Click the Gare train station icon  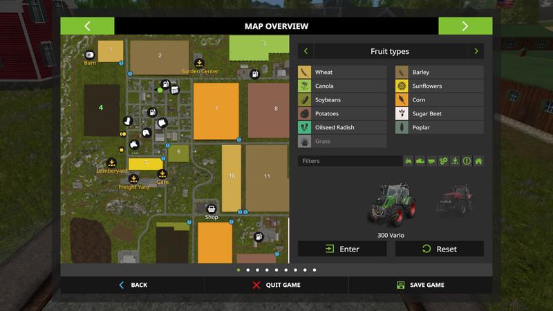coord(162,173)
